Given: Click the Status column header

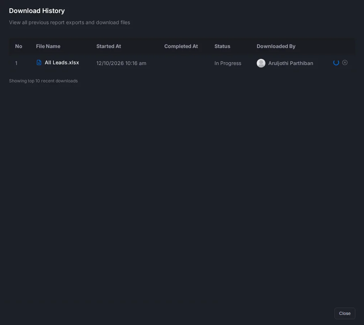Looking at the screenshot, I should 222,46.
